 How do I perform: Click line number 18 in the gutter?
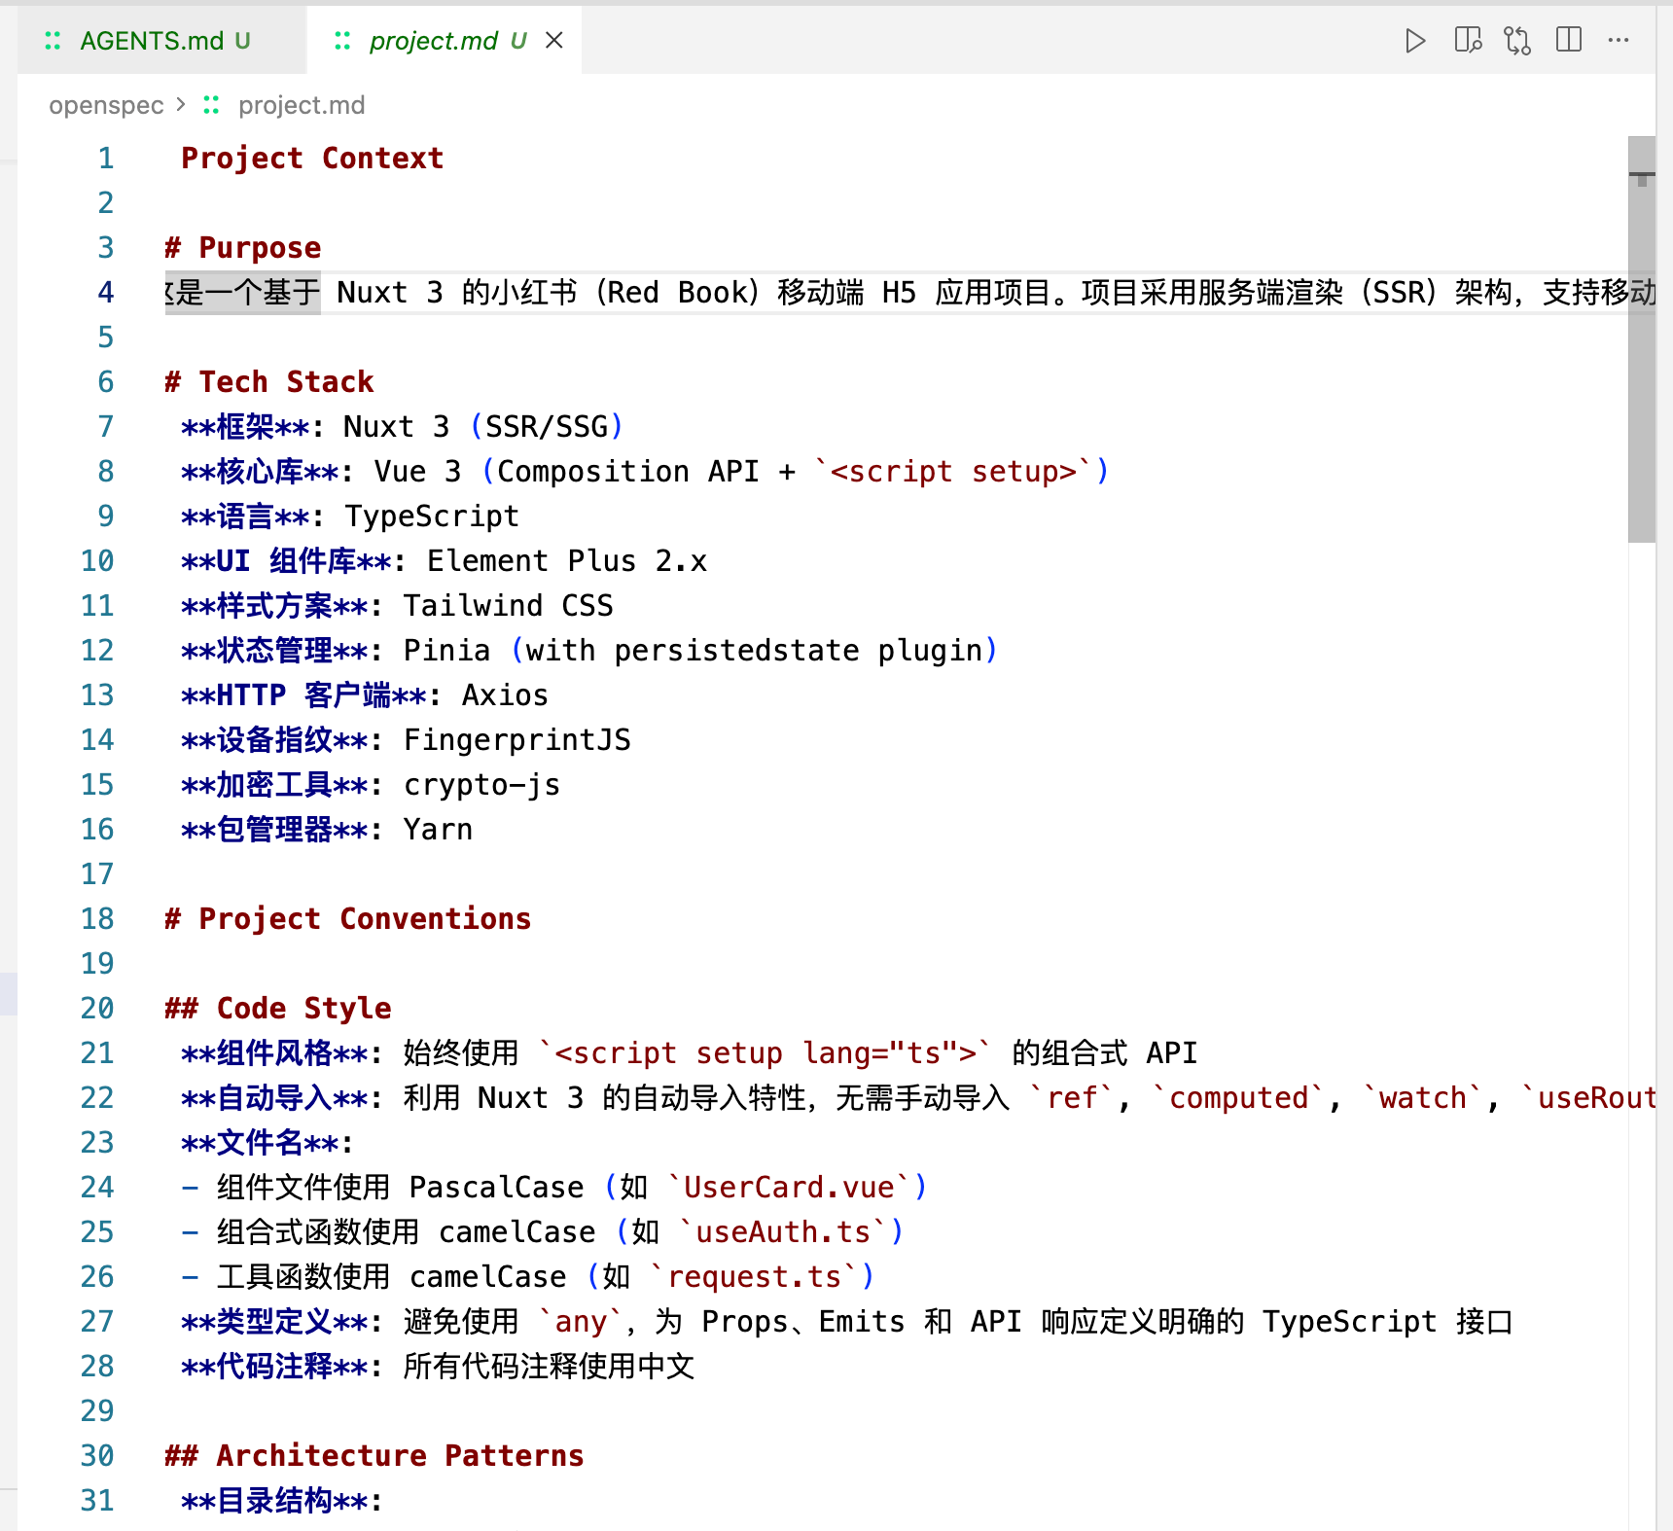[97, 919]
